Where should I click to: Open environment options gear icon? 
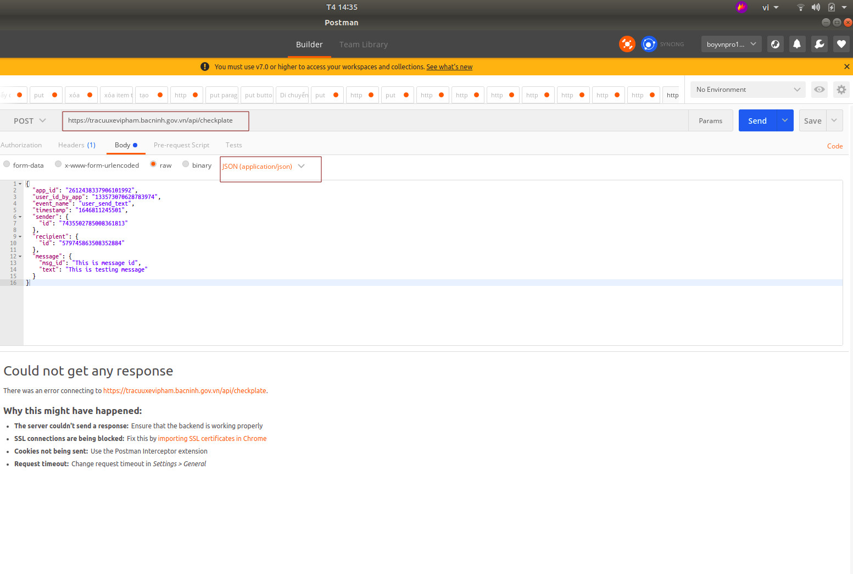841,89
